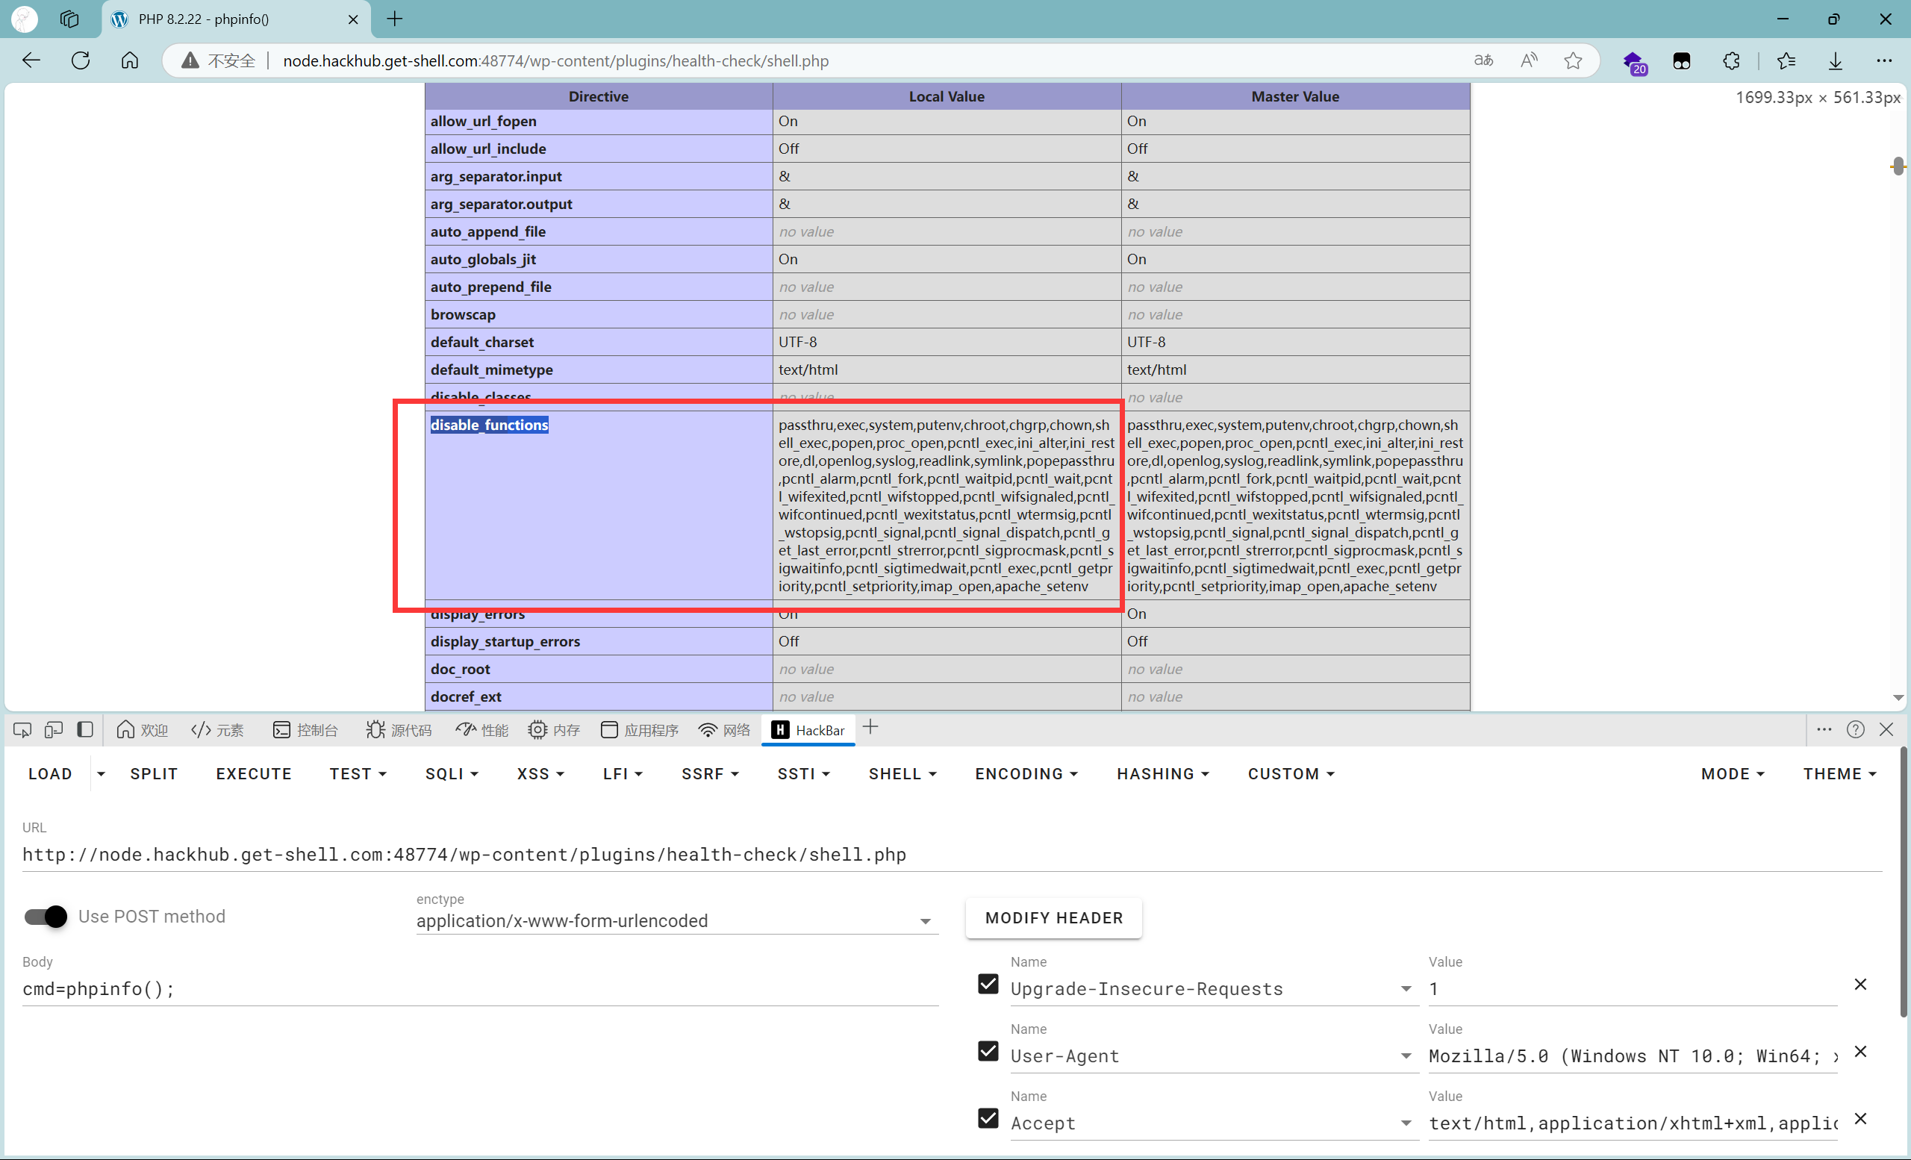Open the SQLI dropdown menu

[452, 774]
